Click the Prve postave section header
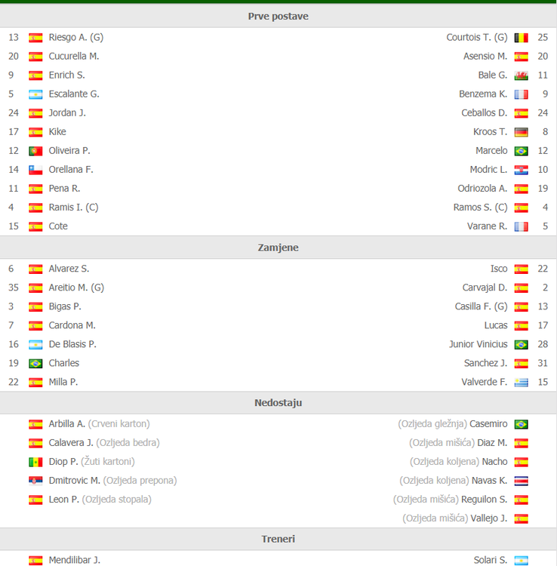The width and height of the screenshot is (557, 566). (278, 16)
